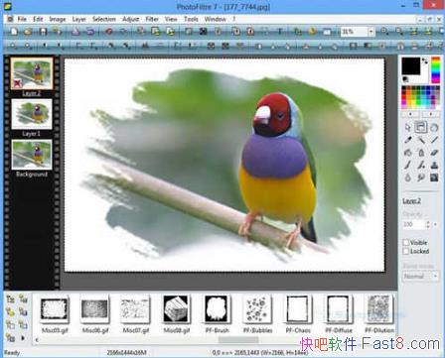Open the Layer menu
The height and width of the screenshot is (358, 445).
(x=79, y=19)
